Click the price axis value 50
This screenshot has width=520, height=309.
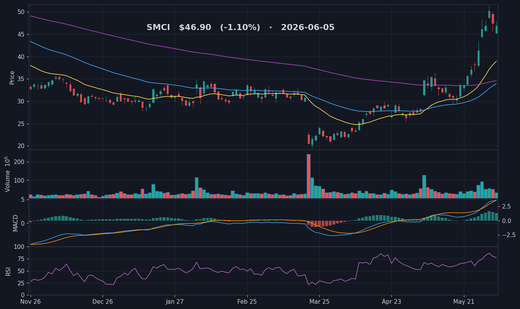(x=21, y=12)
